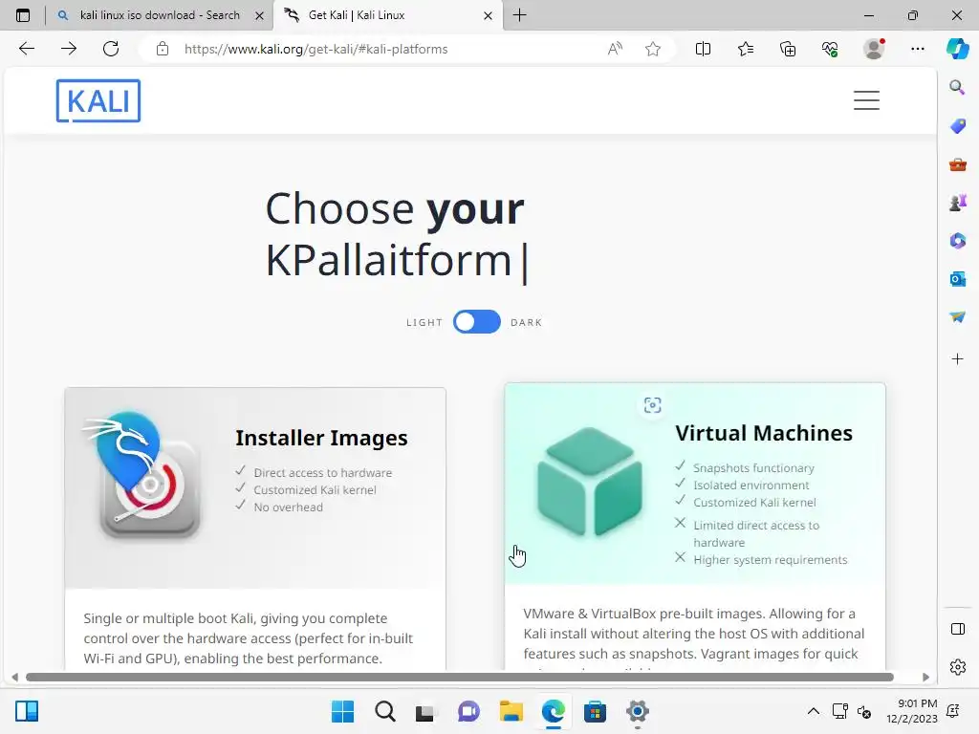Toggle the sidebar hide panel icon
This screenshot has width=979, height=734.
pyautogui.click(x=957, y=629)
